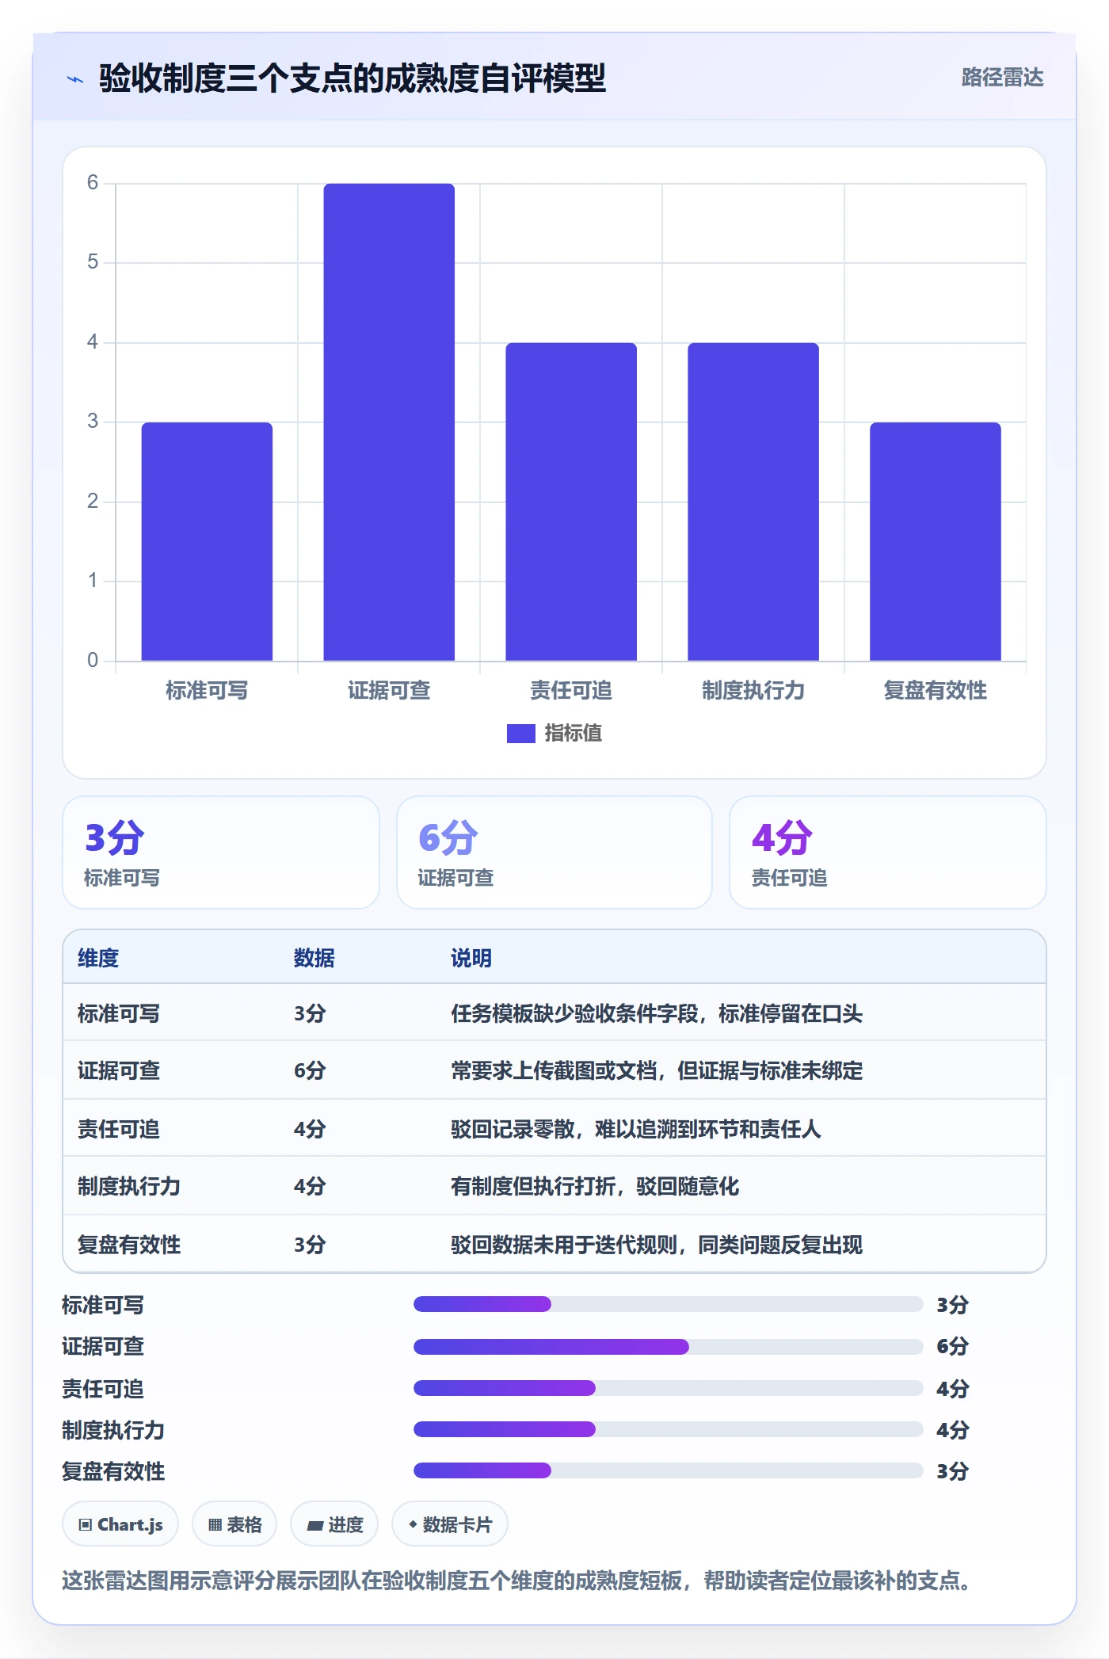Viewport: 1109px width, 1659px height.
Task: Open the 6分 证据可查 data card
Action: (554, 852)
